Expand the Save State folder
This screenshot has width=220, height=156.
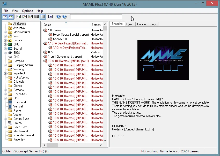(5, 127)
